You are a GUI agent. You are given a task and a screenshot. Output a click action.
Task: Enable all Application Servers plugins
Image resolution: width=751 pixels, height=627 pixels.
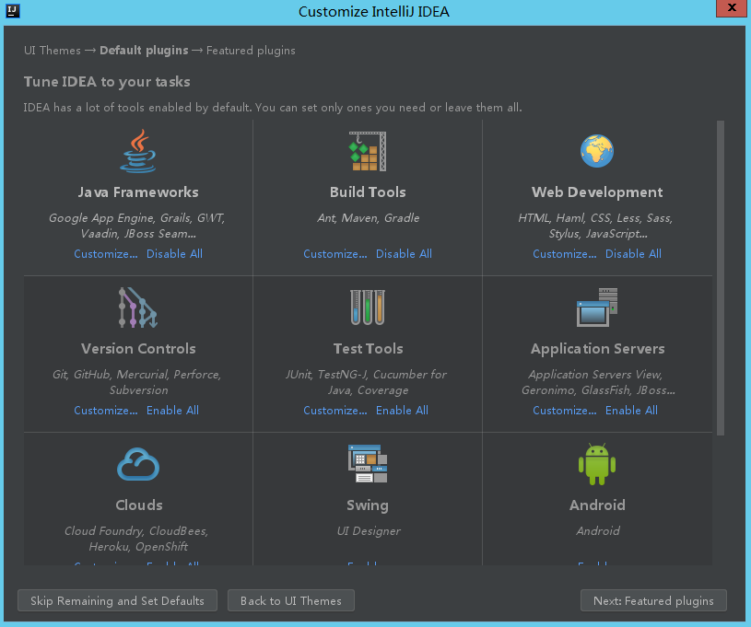pyautogui.click(x=631, y=411)
